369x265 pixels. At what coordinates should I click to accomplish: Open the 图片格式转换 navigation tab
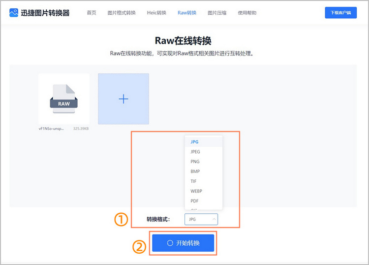click(x=122, y=13)
